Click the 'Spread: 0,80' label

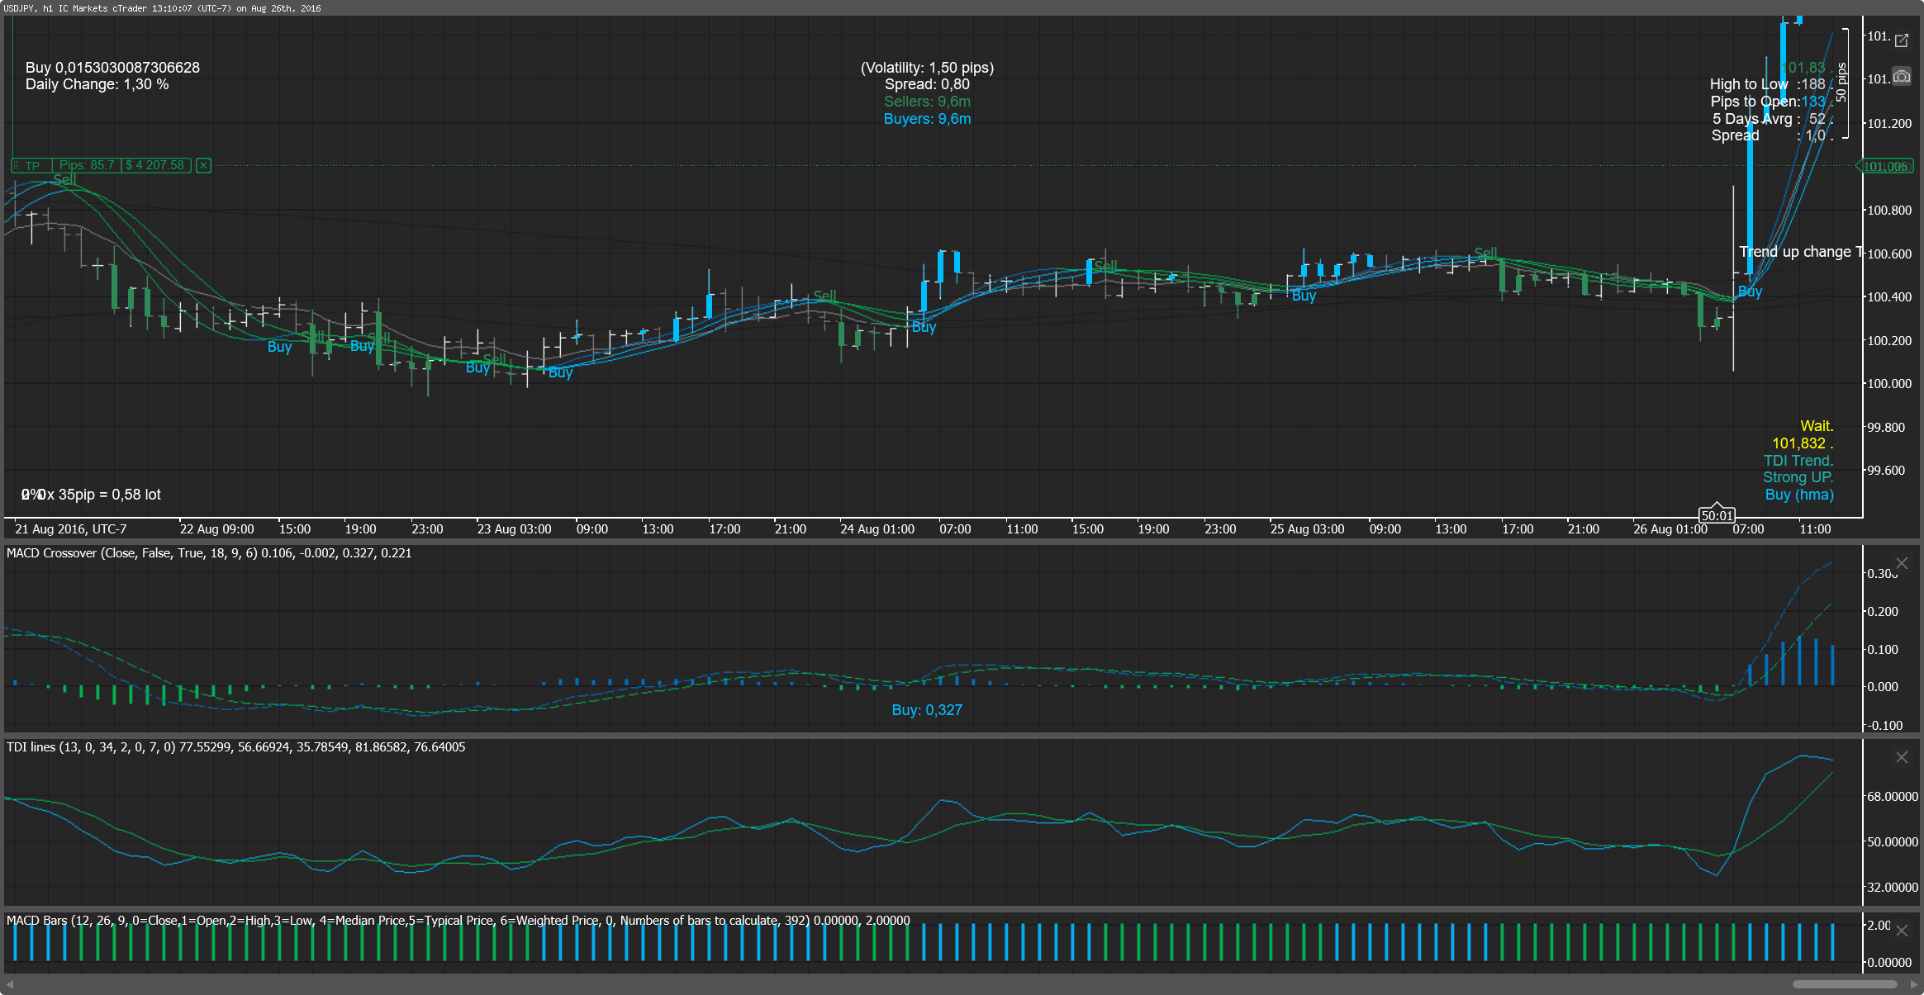(927, 84)
